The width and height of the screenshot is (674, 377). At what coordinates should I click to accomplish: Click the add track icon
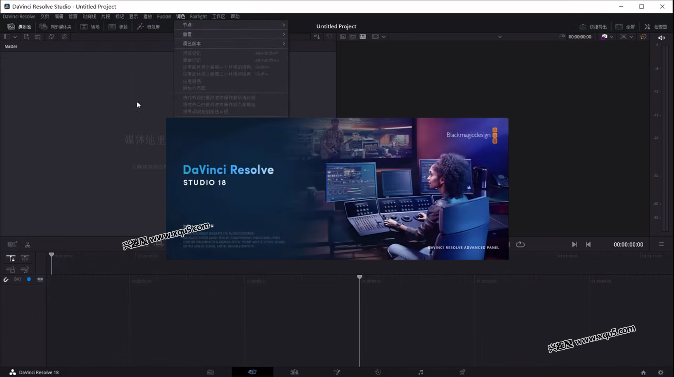pyautogui.click(x=40, y=279)
